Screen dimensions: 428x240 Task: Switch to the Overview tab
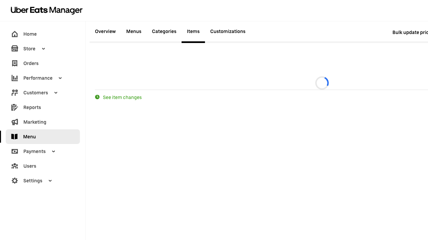point(105,31)
